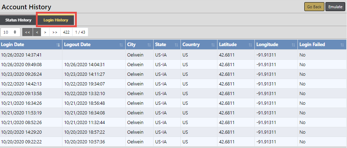Sort by Login Failed arrow icon

342,45
